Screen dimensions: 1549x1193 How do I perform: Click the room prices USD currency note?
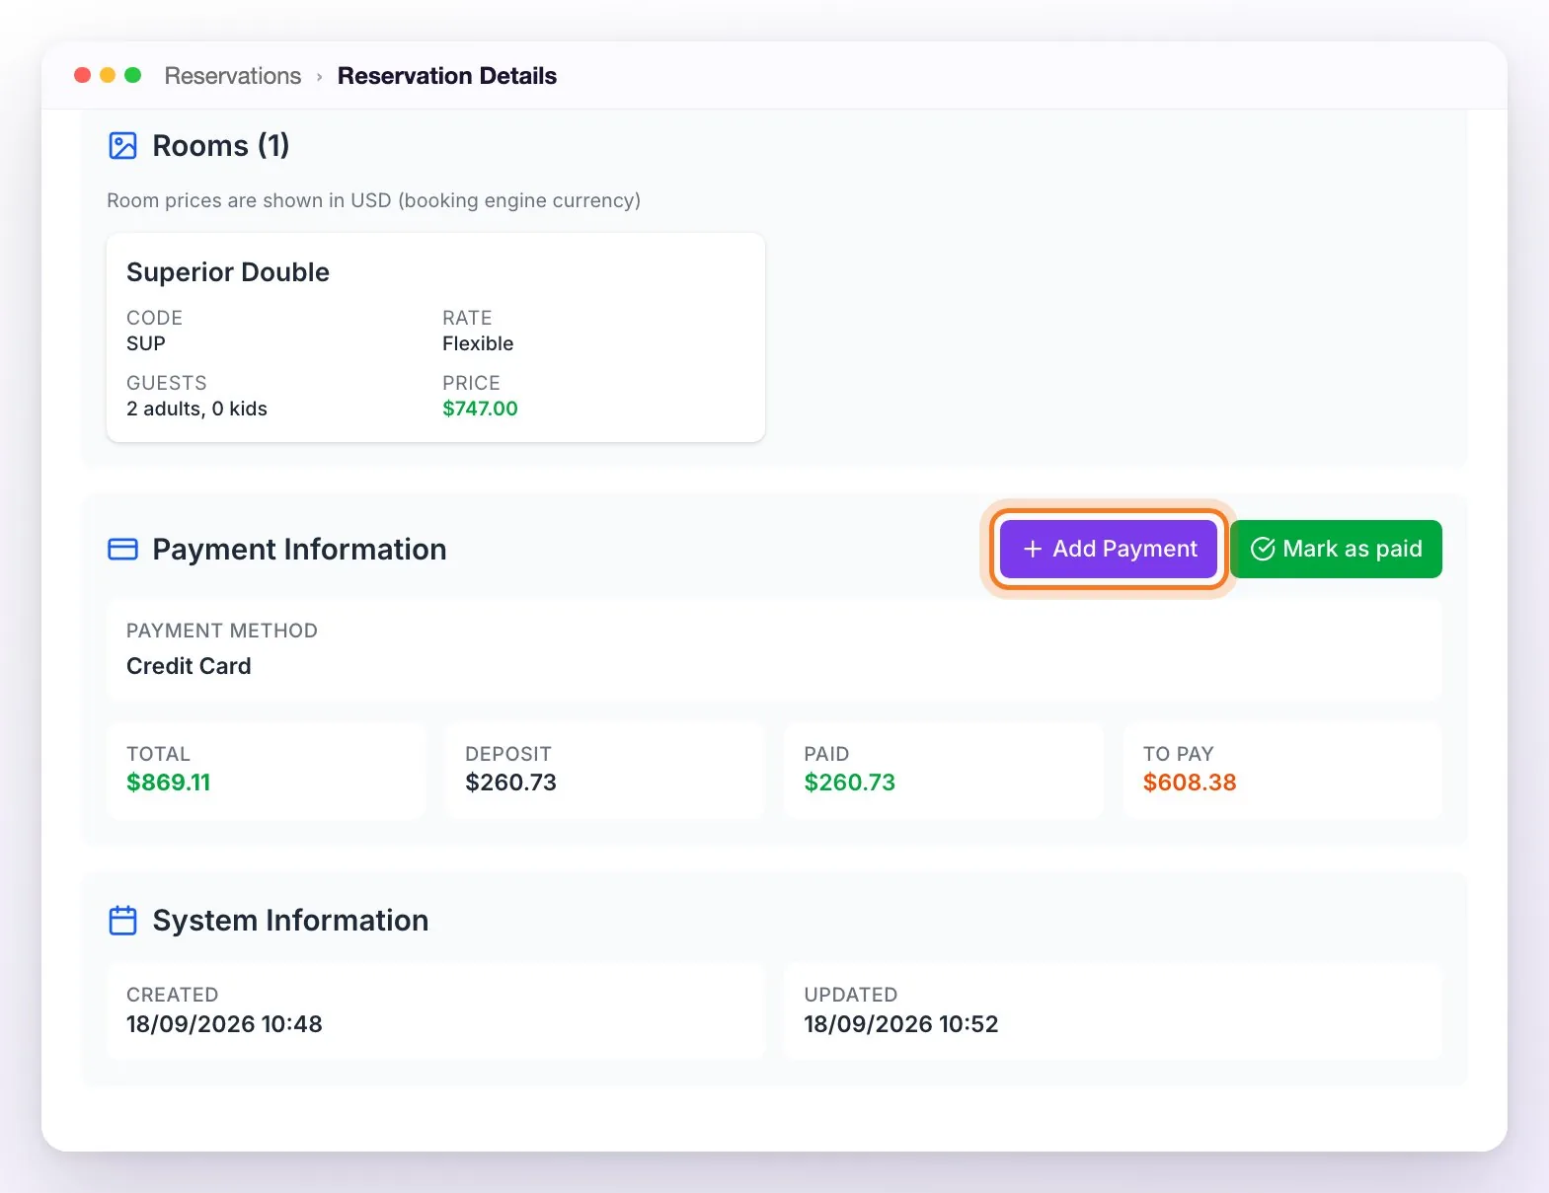click(373, 200)
